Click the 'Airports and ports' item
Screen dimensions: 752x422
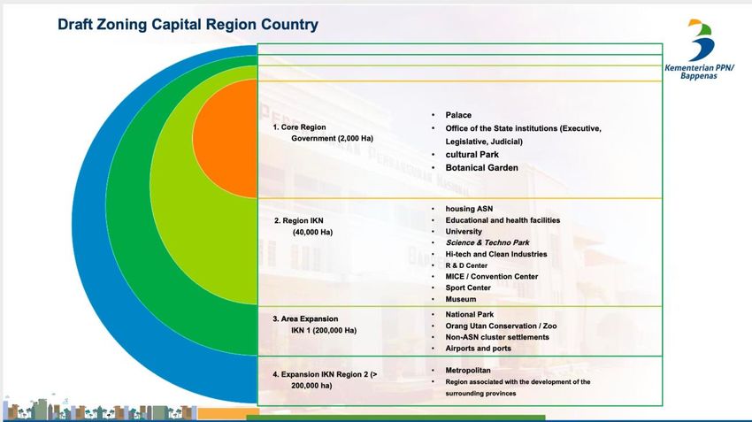478,349
